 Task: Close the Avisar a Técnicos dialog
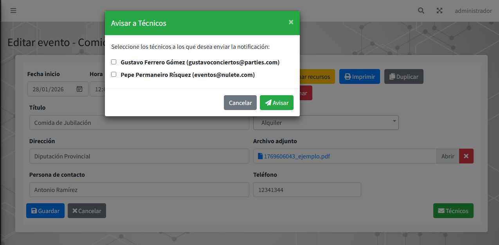tap(291, 22)
